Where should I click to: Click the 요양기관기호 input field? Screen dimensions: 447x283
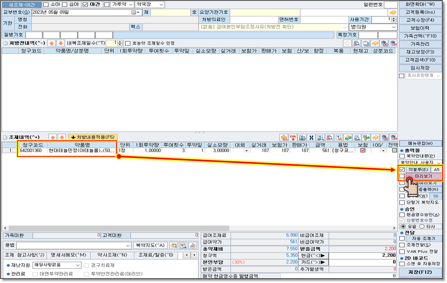pos(265,12)
